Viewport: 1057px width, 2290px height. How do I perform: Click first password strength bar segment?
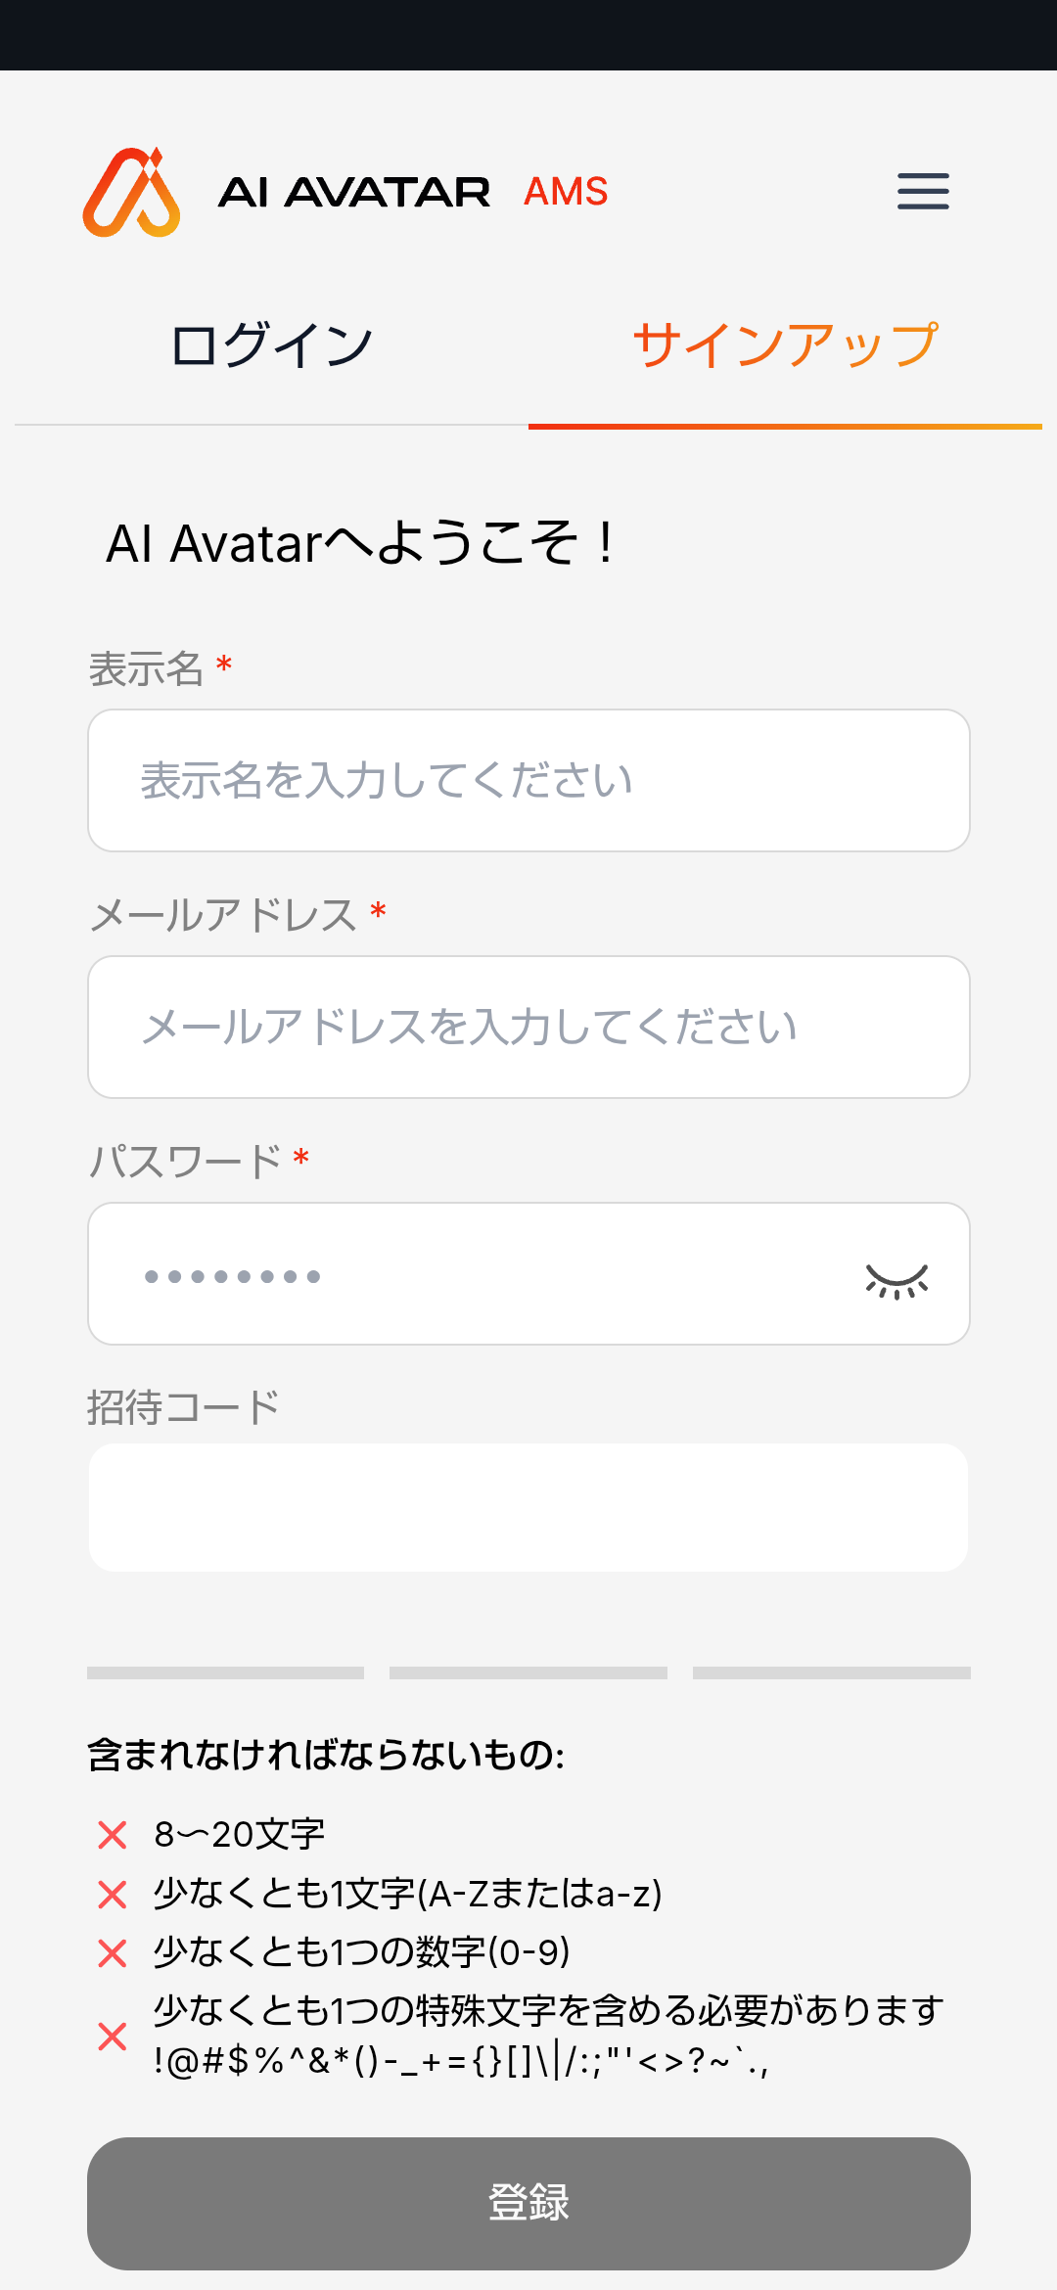pos(225,1672)
